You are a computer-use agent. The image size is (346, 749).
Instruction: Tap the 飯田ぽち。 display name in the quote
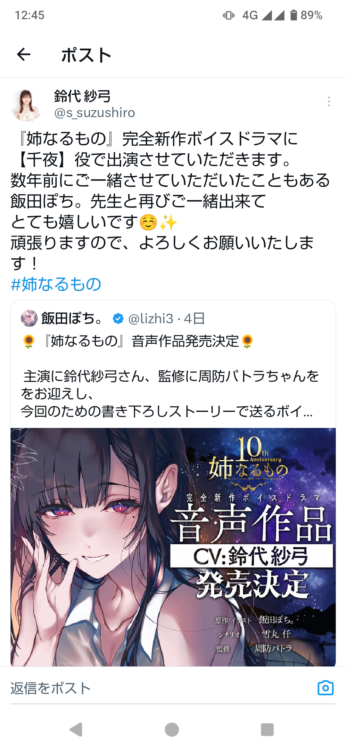(72, 318)
